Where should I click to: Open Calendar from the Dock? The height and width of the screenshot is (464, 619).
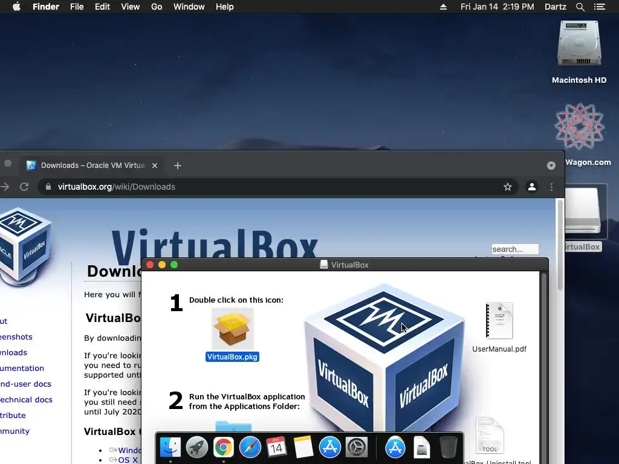276,448
